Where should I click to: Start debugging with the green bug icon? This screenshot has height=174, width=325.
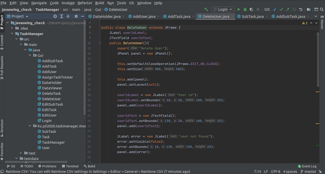tap(245, 10)
